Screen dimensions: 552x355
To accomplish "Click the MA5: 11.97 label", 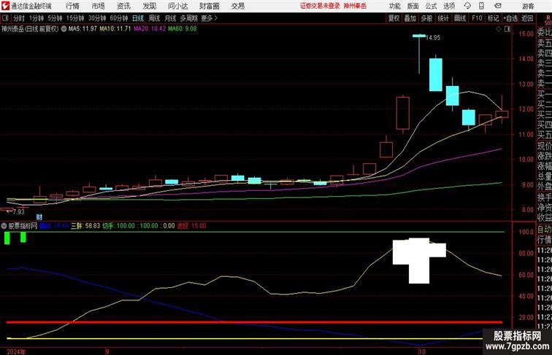I will pos(83,29).
